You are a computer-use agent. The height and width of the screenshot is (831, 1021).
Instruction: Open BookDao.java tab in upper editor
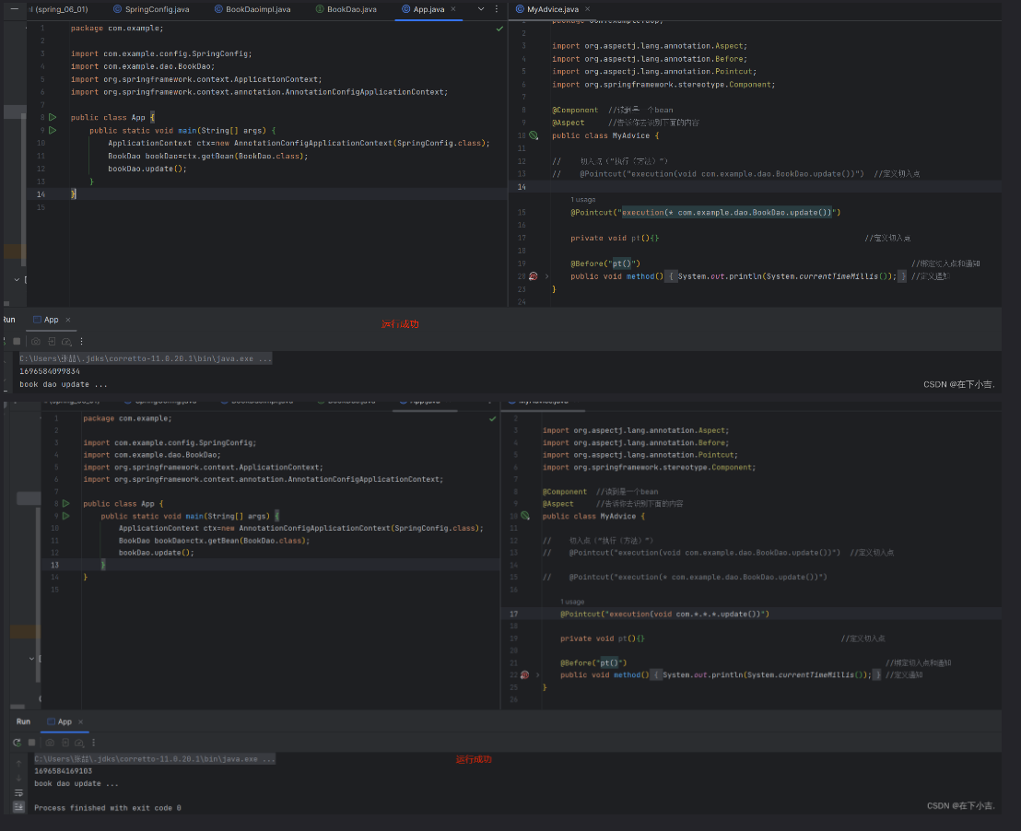click(346, 9)
